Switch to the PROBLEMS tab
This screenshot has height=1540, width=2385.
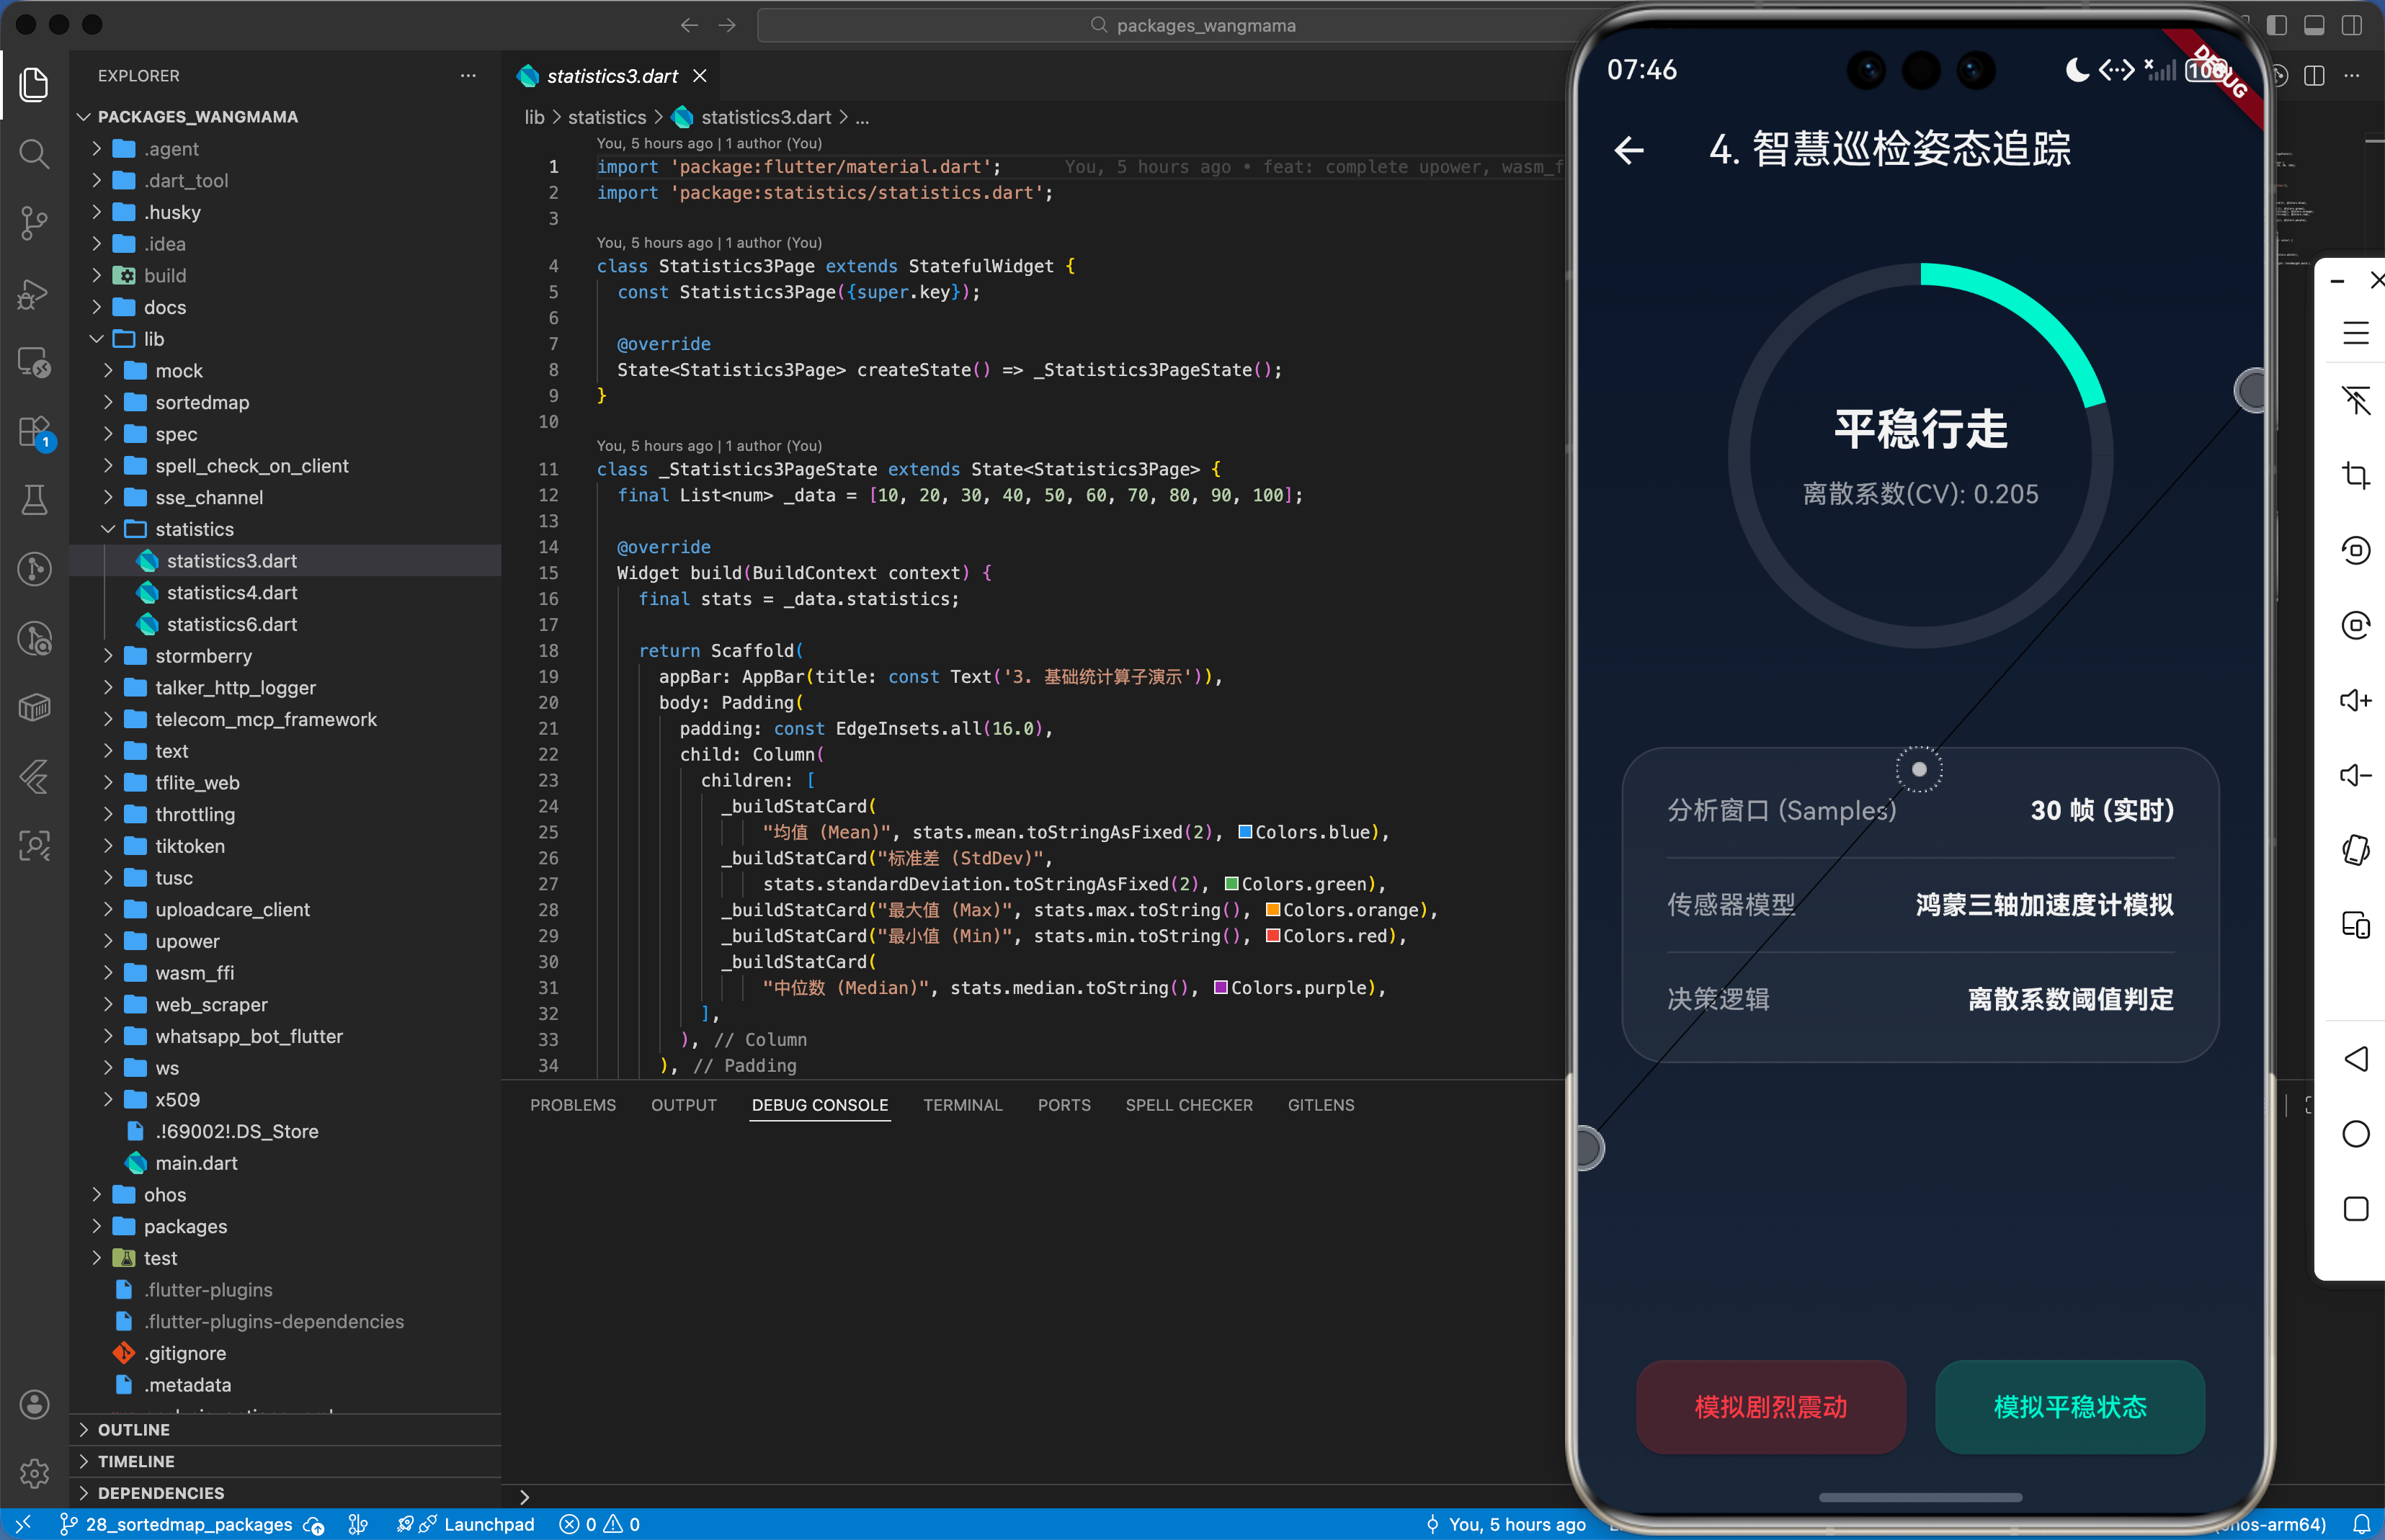[572, 1105]
